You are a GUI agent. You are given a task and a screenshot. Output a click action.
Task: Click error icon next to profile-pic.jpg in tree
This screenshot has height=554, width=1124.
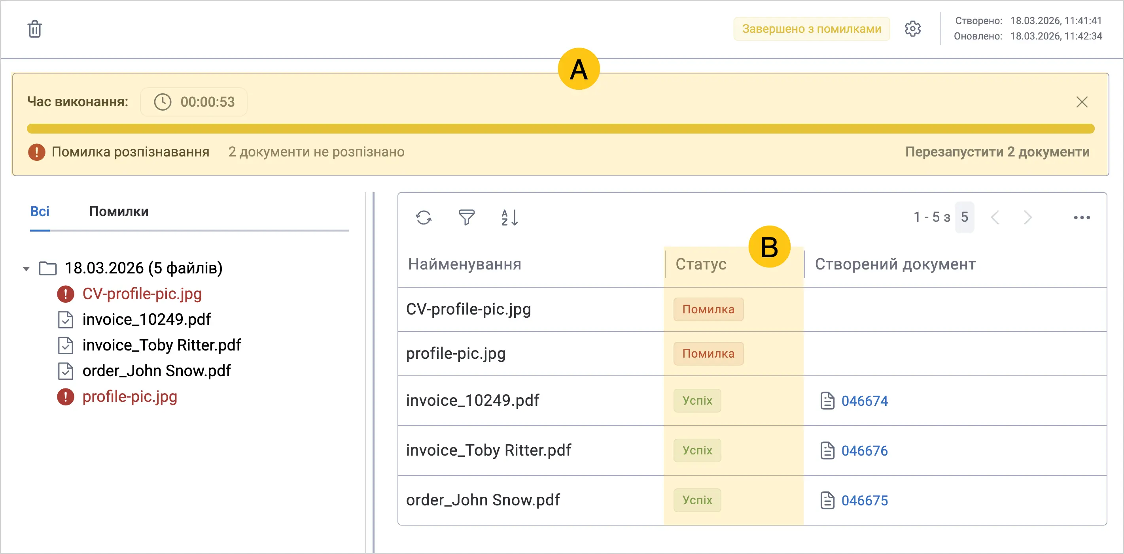[x=65, y=397]
